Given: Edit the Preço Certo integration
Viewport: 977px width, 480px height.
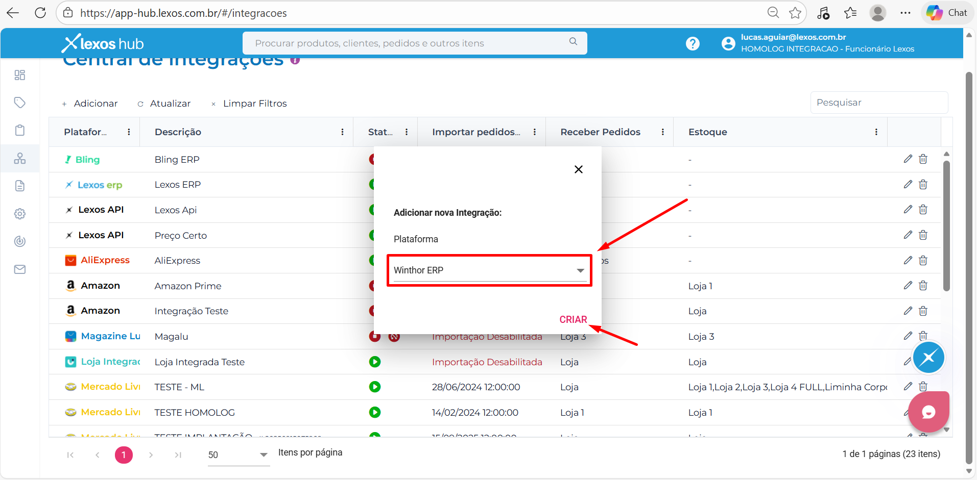Looking at the screenshot, I should coord(908,235).
